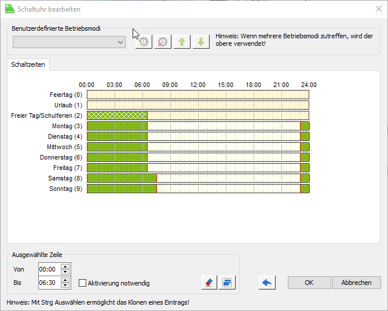Click the Abbrechen button

point(356,283)
